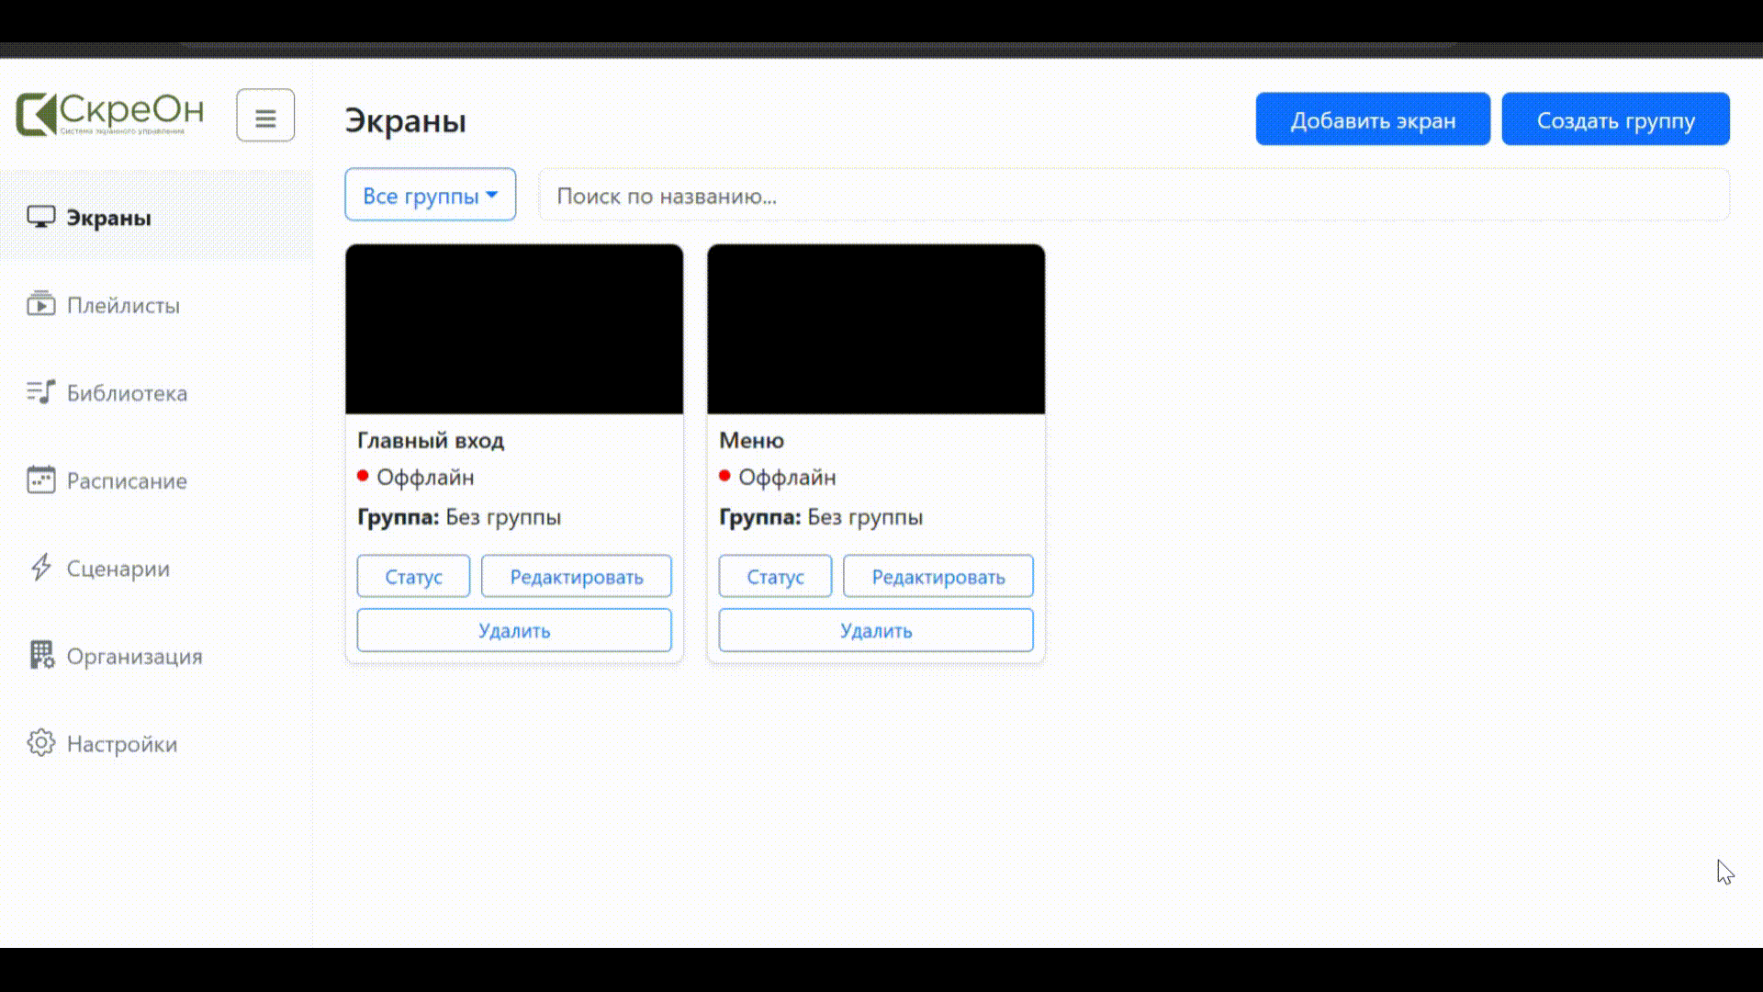Viewport: 1763px width, 992px height.
Task: Click the Плейлисты play icon
Action: 40,304
